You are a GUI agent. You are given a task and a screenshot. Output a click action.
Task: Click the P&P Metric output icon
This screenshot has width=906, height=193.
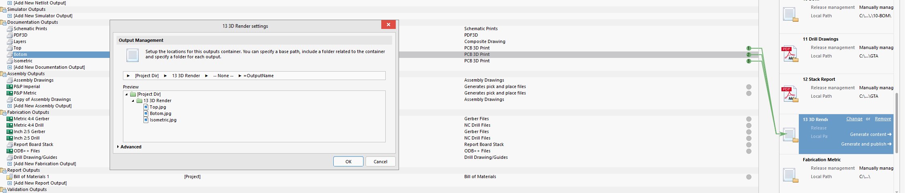[x=10, y=93]
